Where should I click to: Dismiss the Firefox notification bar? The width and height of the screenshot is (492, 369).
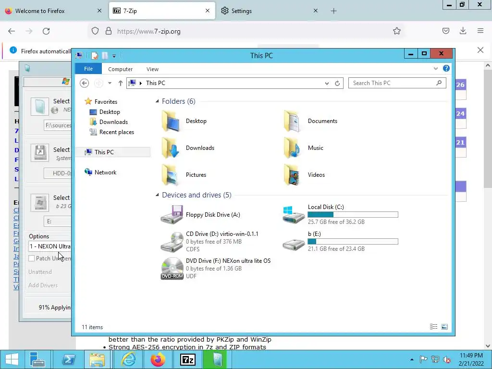[480, 50]
